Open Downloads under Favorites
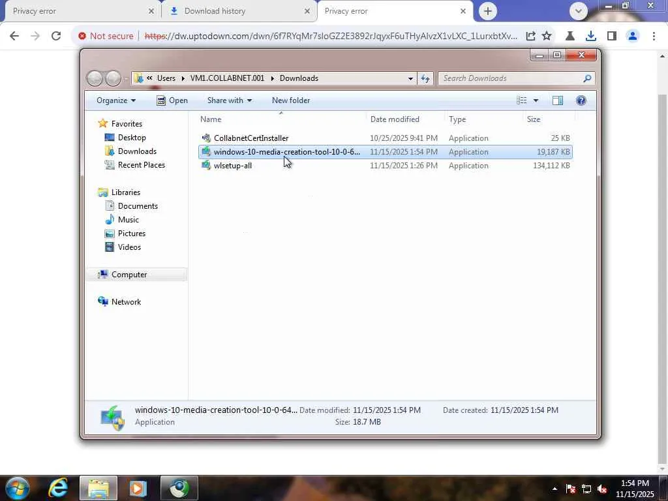This screenshot has height=501, width=668. click(x=137, y=151)
